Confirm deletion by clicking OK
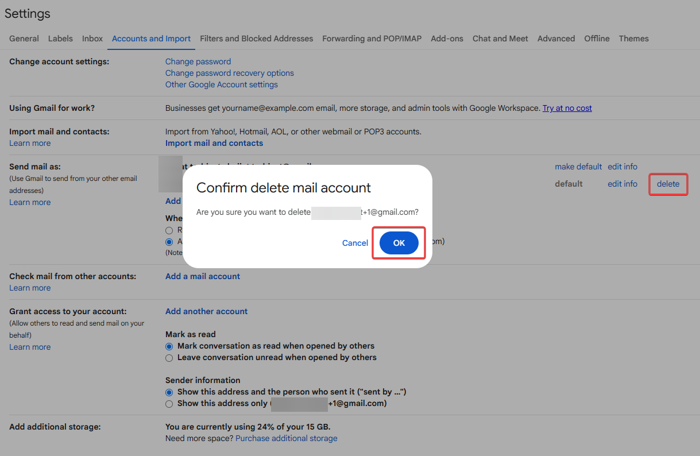700x456 pixels. click(x=399, y=243)
